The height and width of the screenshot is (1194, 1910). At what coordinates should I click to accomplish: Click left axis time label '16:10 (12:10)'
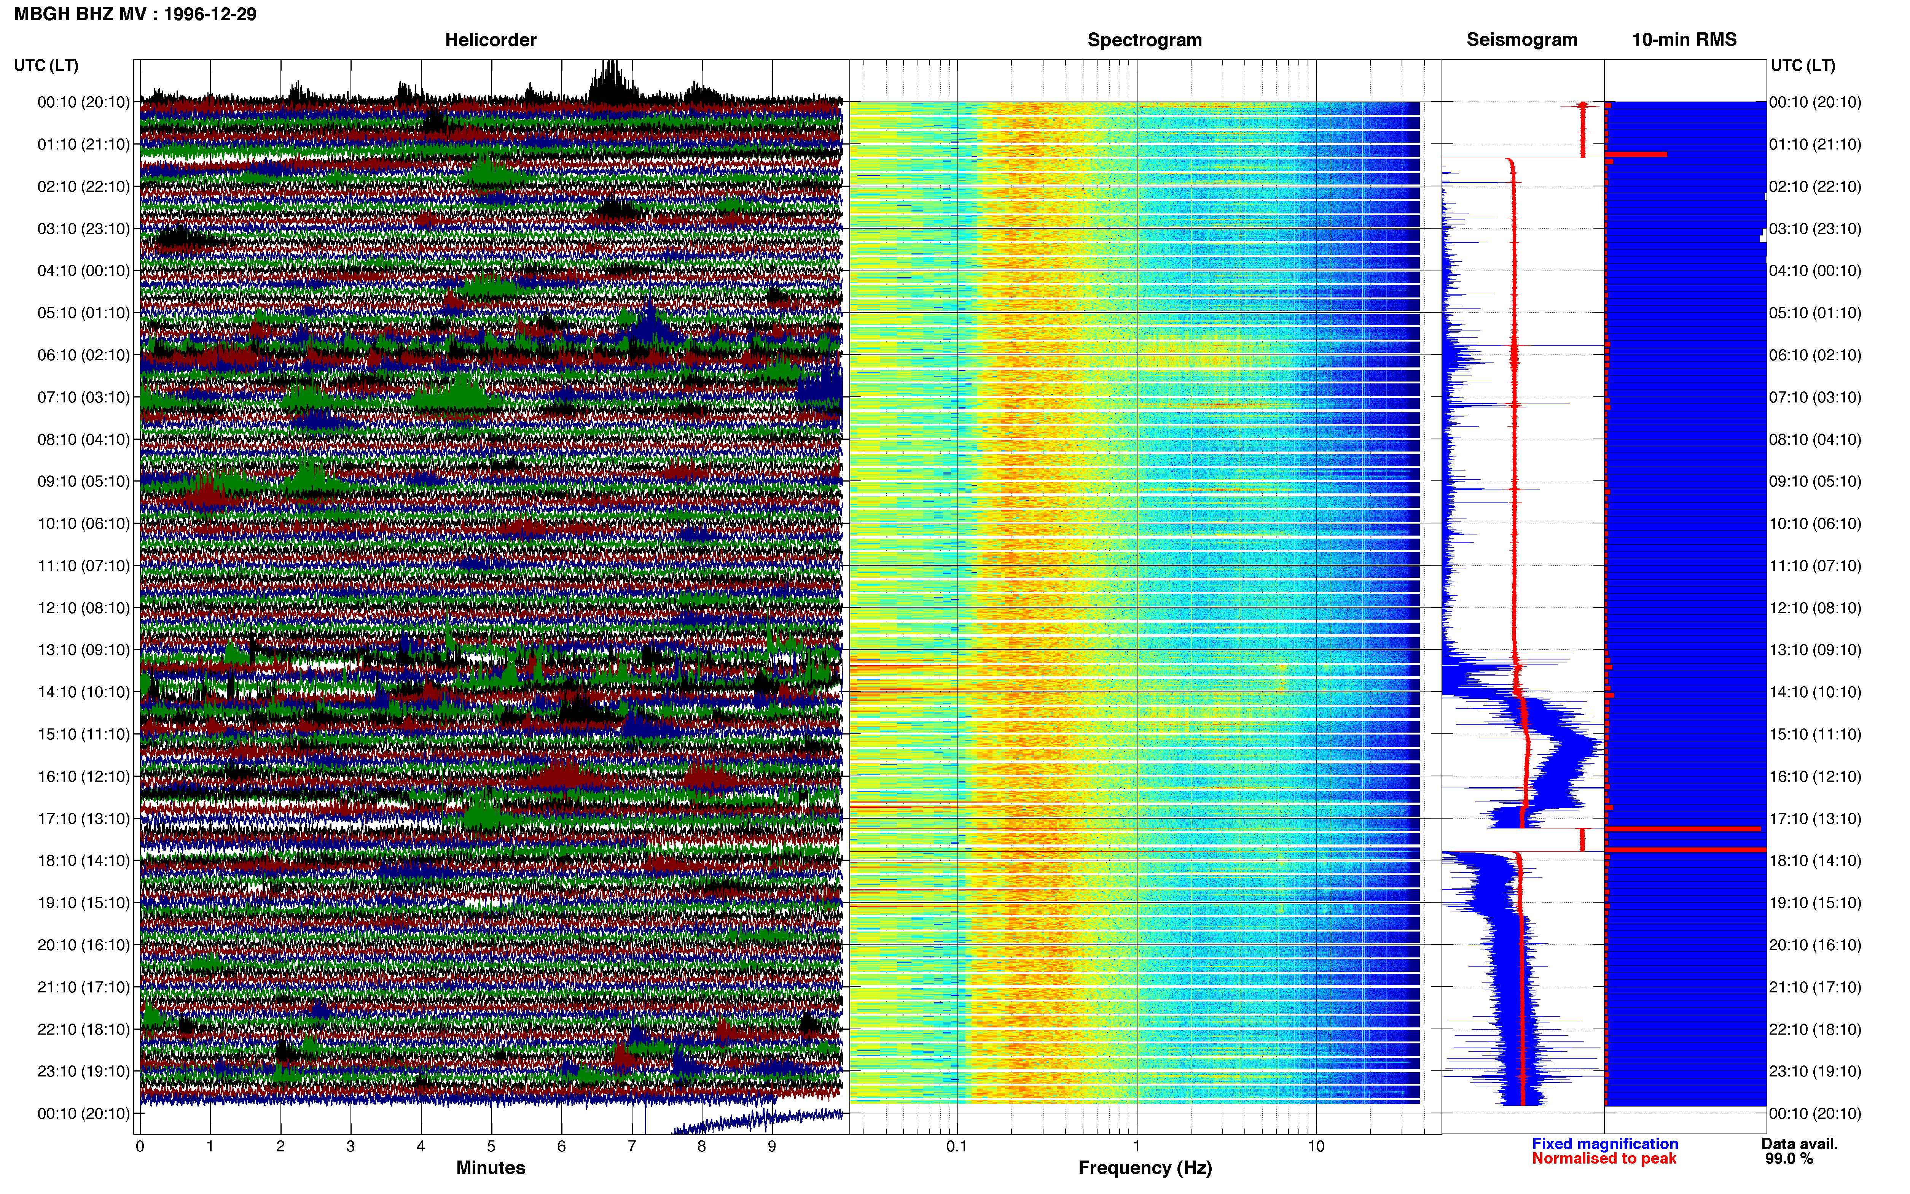(84, 776)
